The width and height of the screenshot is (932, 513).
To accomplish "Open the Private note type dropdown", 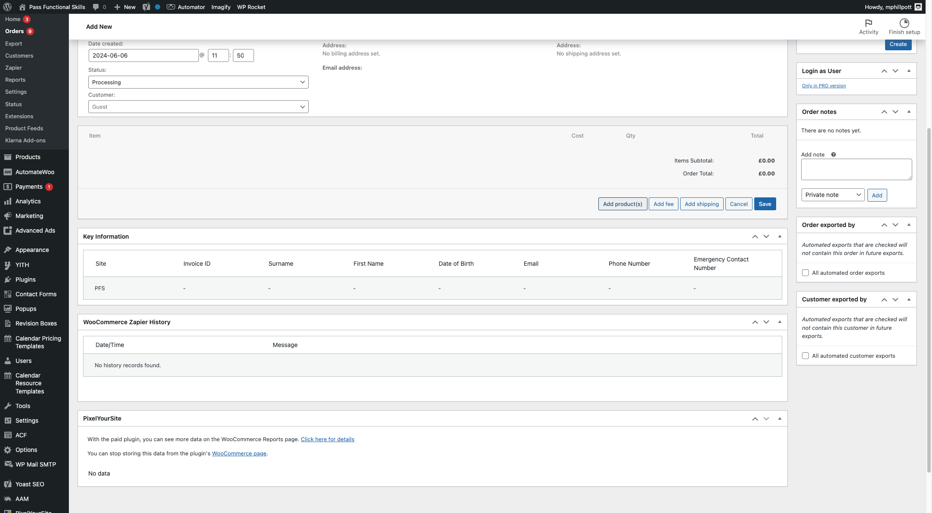I will (x=833, y=195).
